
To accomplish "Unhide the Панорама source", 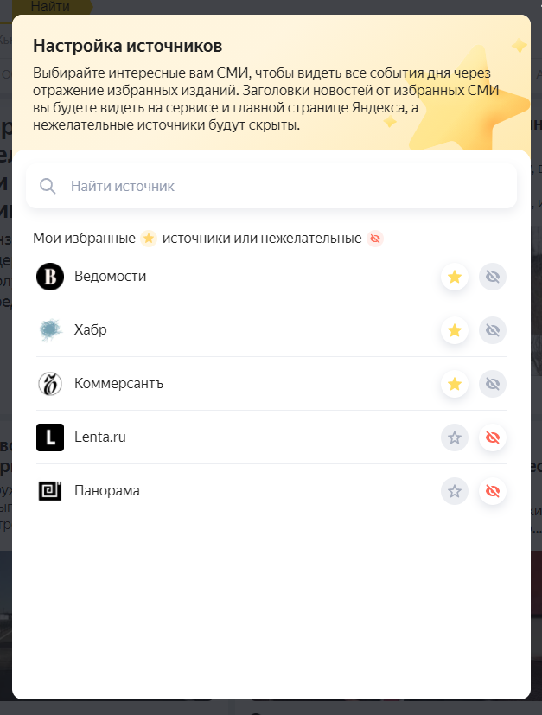I will click(493, 491).
